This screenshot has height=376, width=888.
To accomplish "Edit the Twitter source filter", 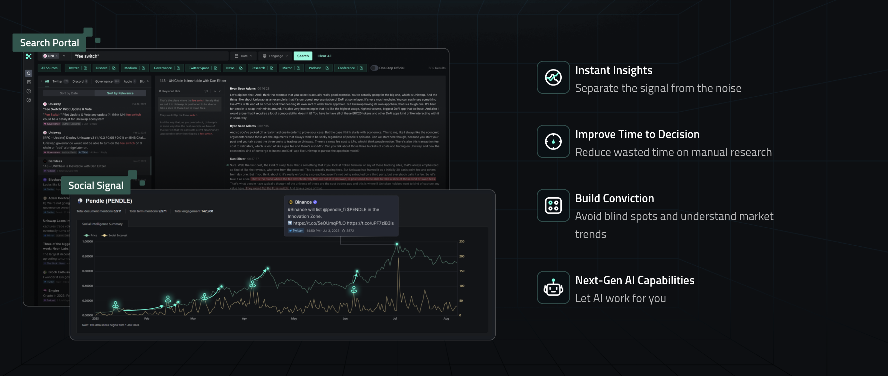I will 85,68.
